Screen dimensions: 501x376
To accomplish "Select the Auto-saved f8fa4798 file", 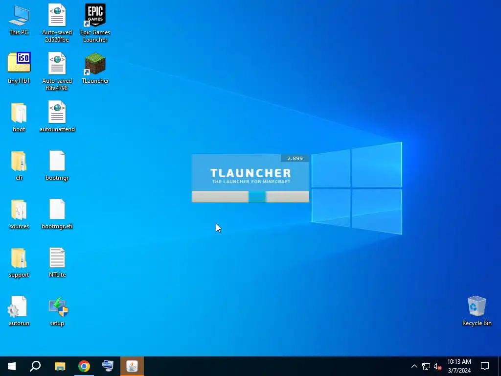I will click(57, 71).
